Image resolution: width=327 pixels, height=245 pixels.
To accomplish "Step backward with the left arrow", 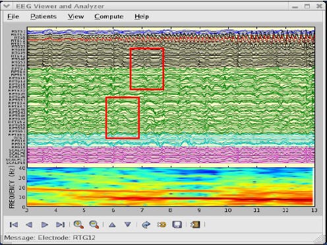I will 29,225.
